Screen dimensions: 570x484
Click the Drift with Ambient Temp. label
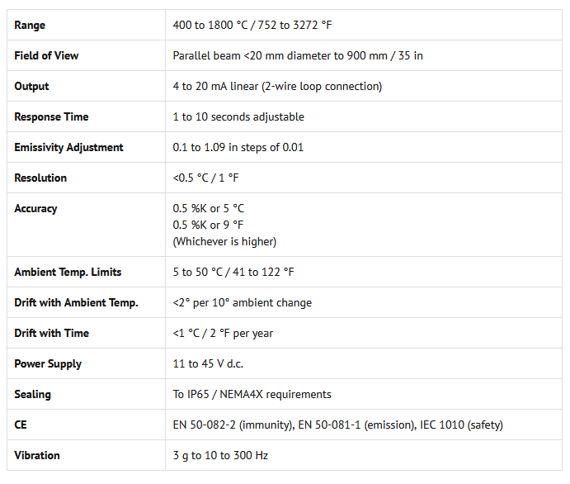tap(76, 302)
